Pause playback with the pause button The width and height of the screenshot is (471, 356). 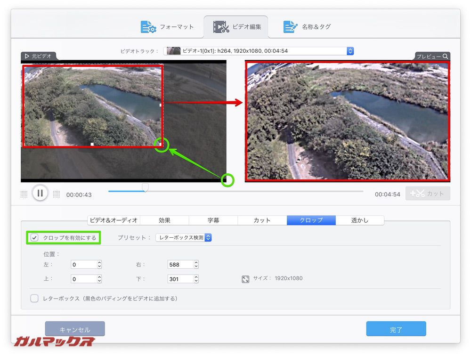41,193
